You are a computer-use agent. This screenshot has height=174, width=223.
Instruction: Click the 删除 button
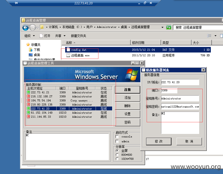(127, 106)
